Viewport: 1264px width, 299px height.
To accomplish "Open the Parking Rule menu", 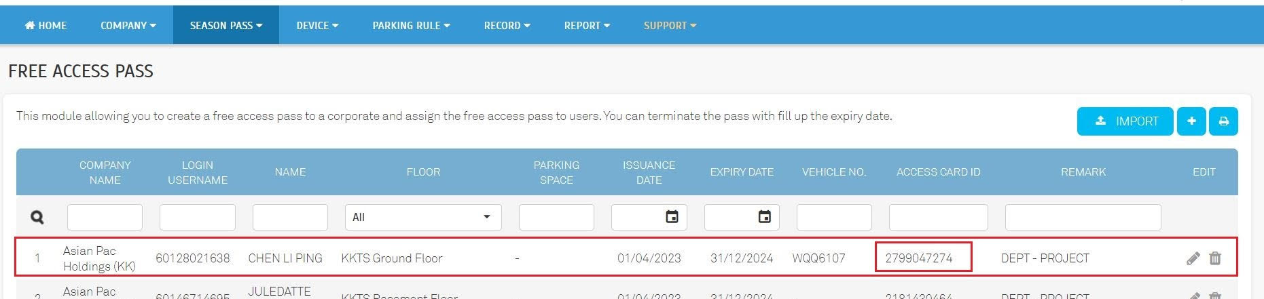I will 411,26.
